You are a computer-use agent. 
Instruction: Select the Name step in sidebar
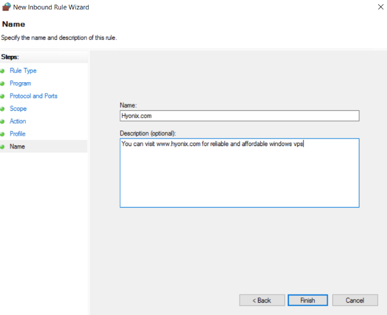coord(17,147)
